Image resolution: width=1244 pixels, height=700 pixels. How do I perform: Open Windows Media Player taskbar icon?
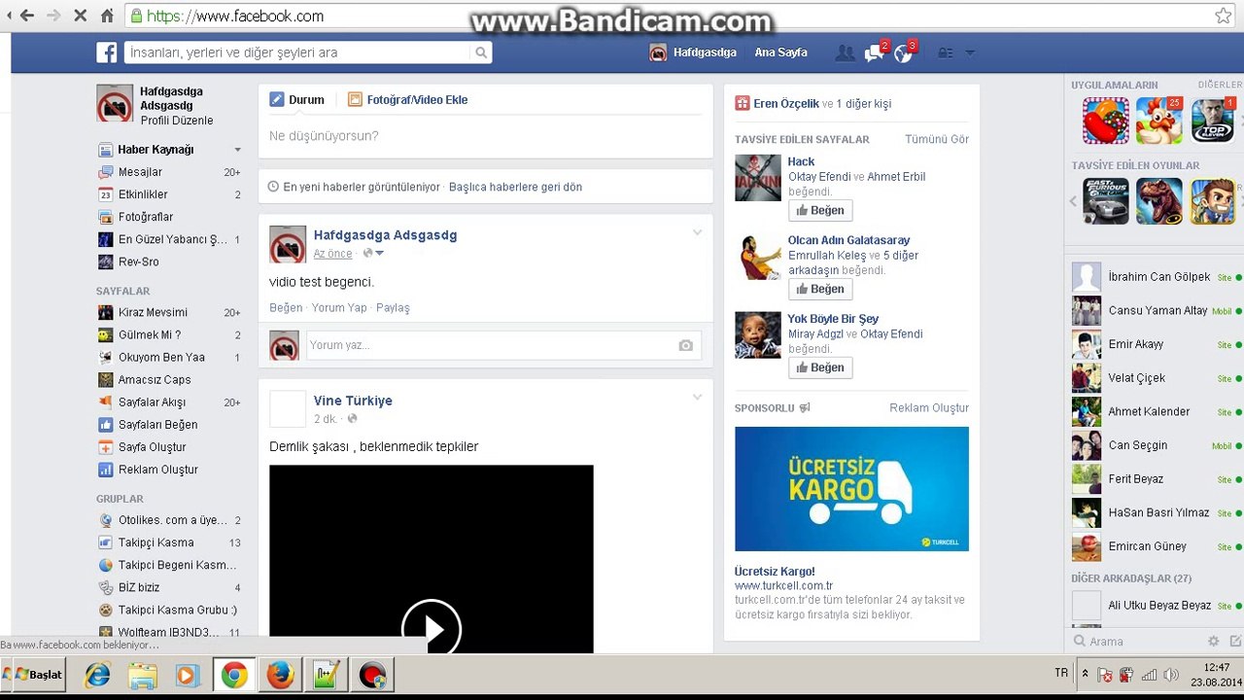[x=188, y=675]
